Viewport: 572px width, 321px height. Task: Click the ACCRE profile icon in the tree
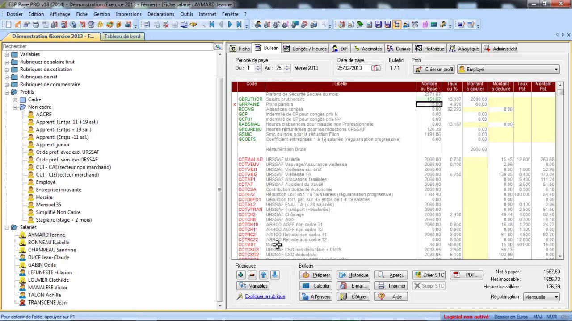[x=31, y=115]
